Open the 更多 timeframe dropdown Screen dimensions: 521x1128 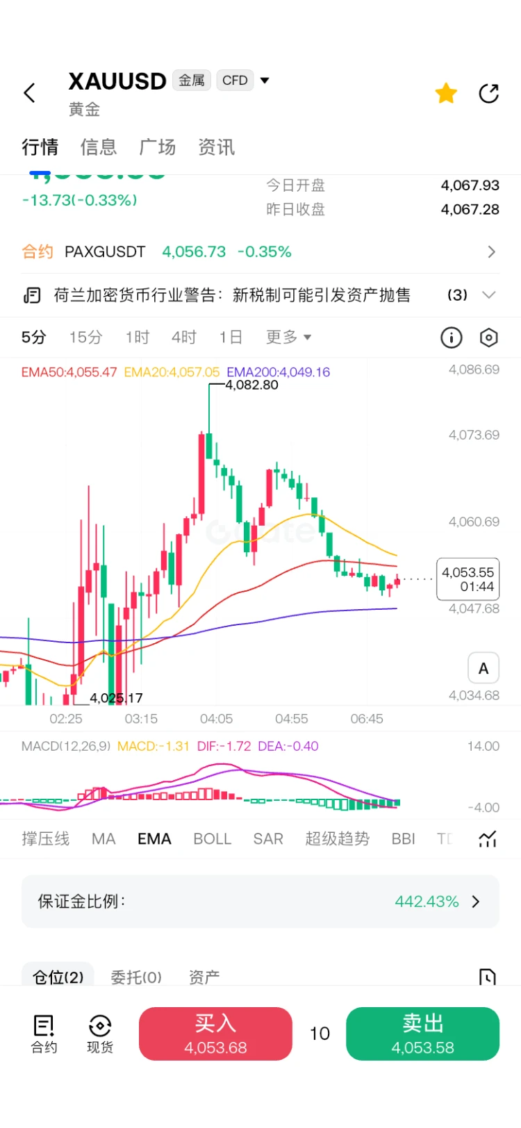(x=288, y=338)
